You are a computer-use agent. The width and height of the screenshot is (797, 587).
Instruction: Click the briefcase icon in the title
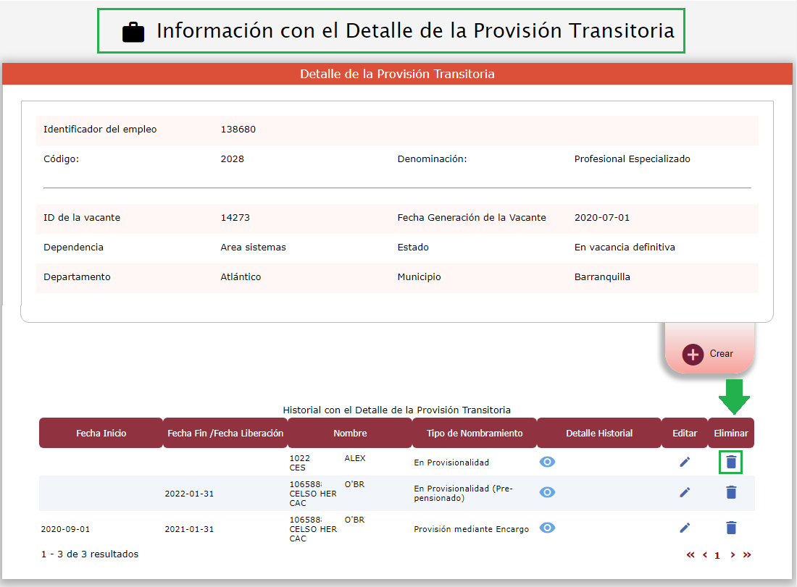(x=133, y=32)
